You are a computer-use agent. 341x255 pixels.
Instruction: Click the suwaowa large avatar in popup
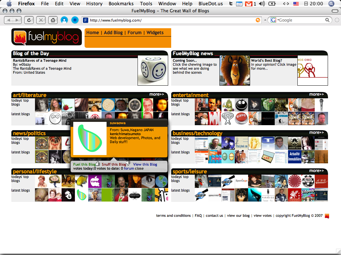click(90, 138)
